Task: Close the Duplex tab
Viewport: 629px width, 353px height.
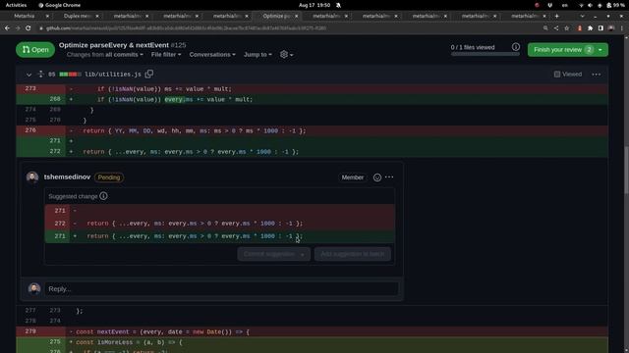Action: pos(97,16)
